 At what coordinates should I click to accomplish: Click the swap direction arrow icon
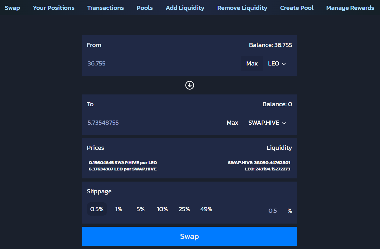190,85
